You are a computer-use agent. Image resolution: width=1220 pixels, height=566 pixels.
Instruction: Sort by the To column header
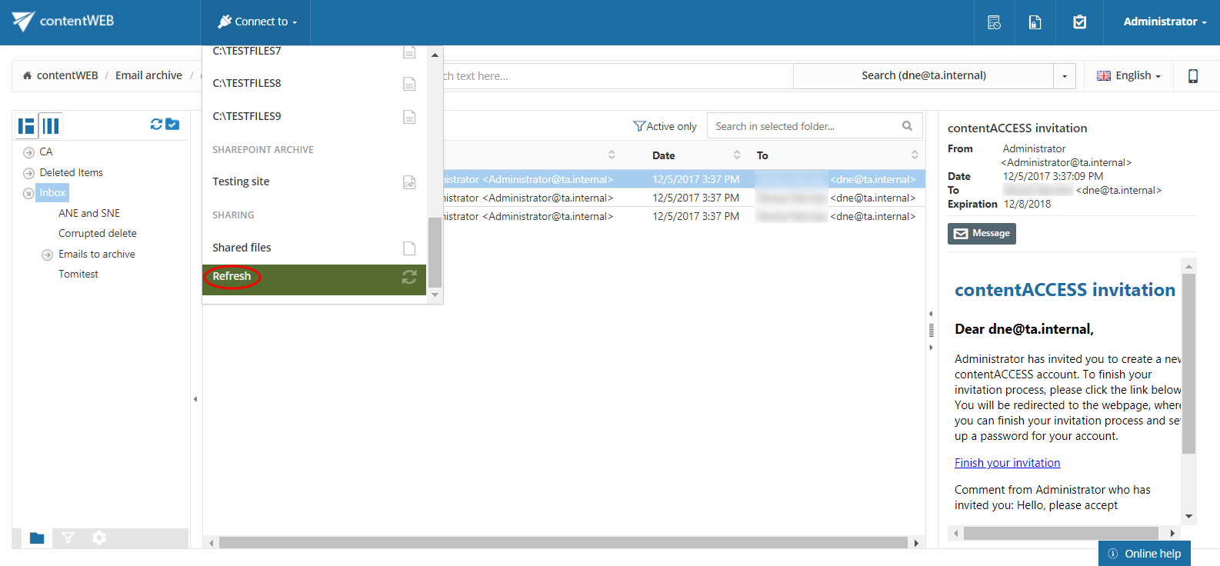[762, 155]
